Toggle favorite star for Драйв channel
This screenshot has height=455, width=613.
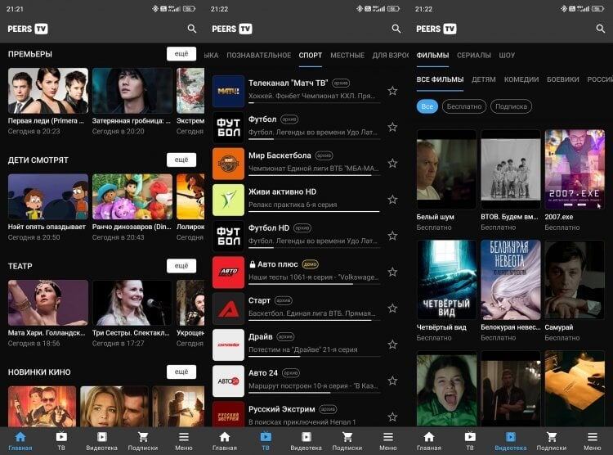pos(392,345)
